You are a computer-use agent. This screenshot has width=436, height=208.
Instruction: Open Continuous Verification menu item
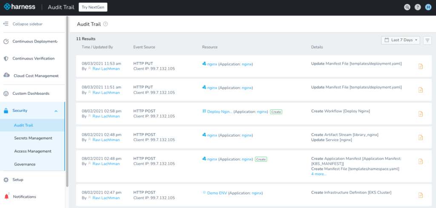(x=32, y=59)
